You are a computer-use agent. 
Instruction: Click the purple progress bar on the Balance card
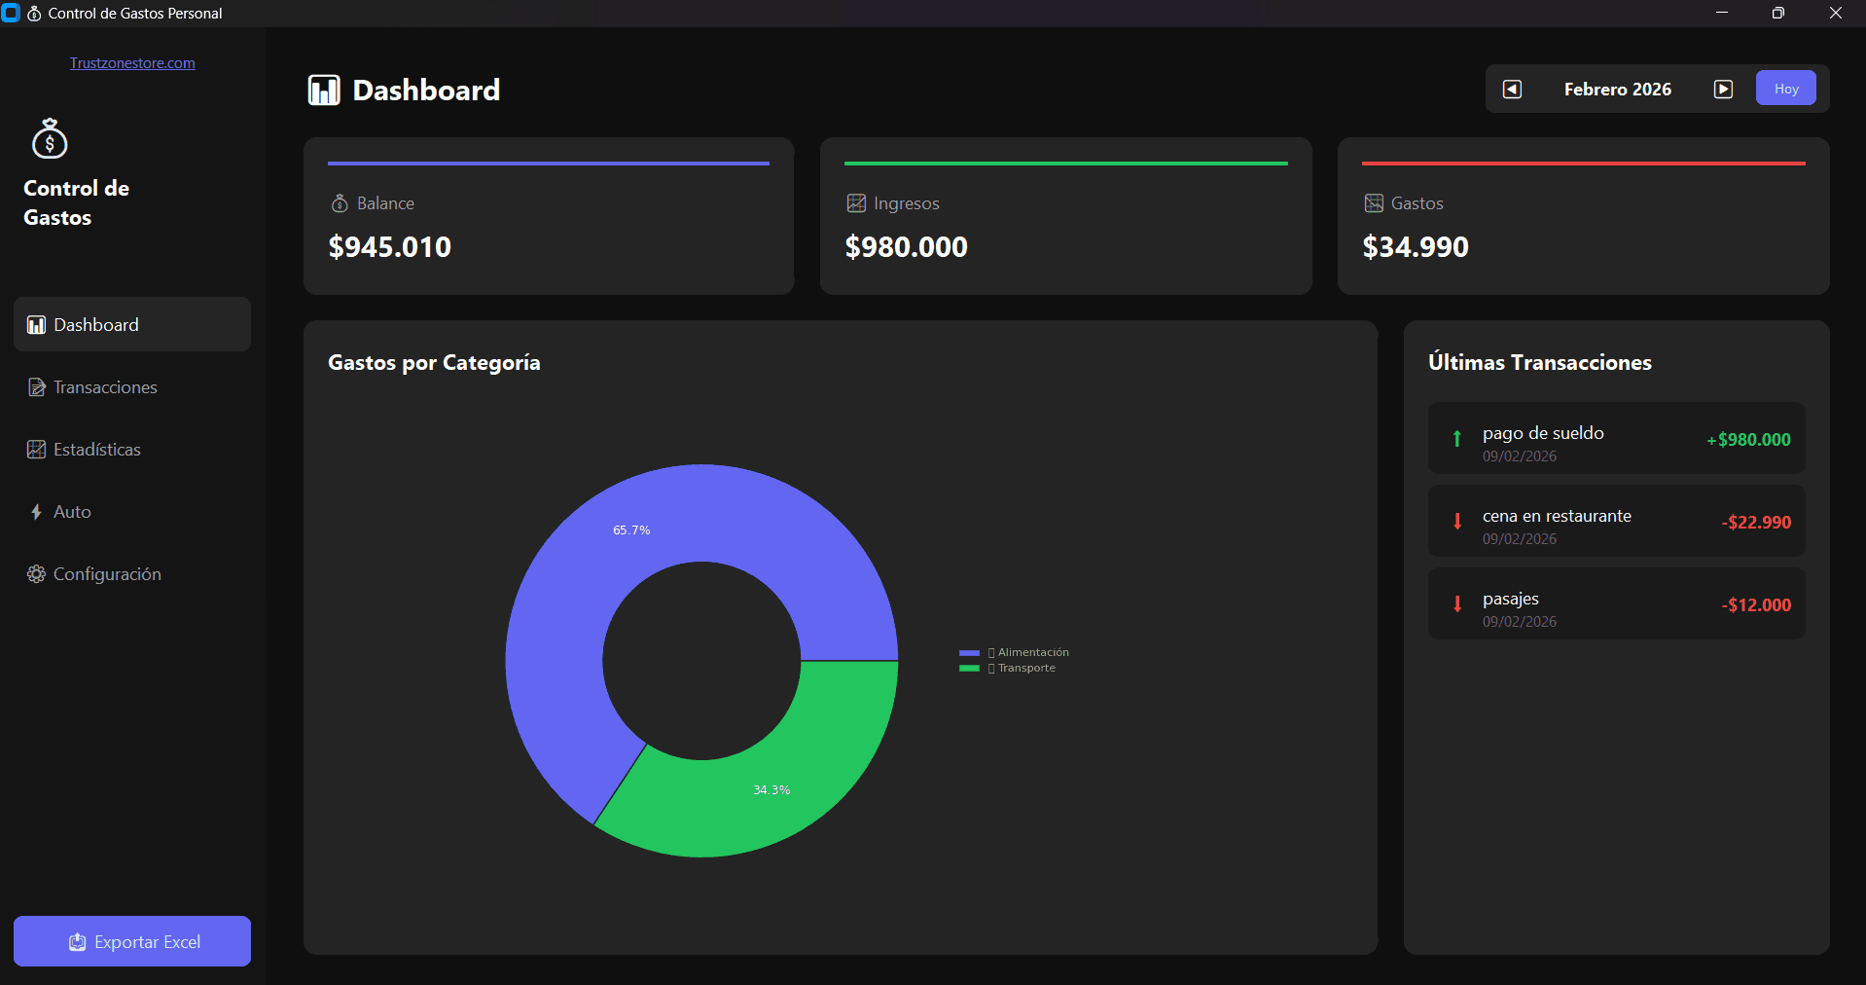tap(548, 163)
